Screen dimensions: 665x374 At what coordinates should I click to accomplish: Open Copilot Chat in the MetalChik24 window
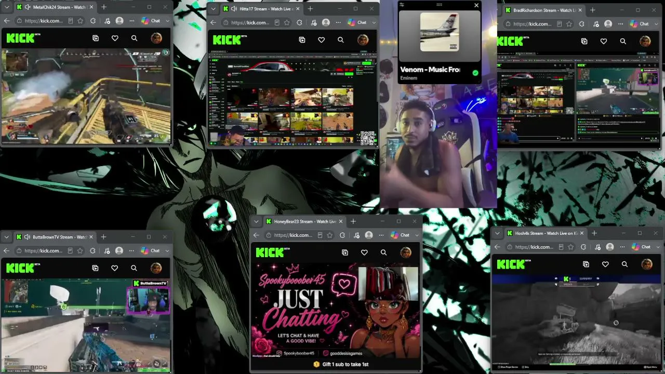[151, 21]
